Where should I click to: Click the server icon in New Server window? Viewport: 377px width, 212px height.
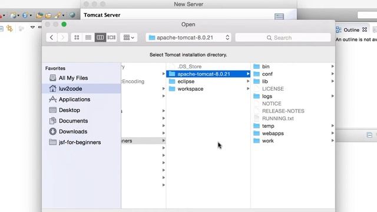pyautogui.click(x=279, y=16)
